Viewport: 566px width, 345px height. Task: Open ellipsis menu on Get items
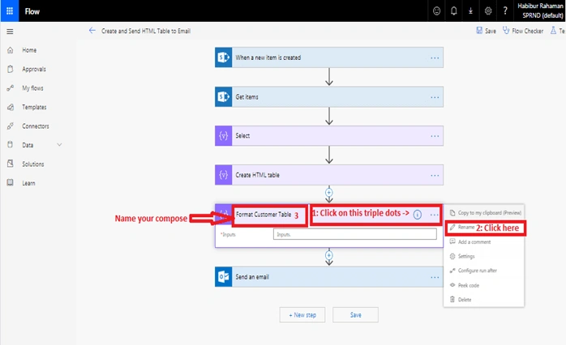tap(435, 97)
